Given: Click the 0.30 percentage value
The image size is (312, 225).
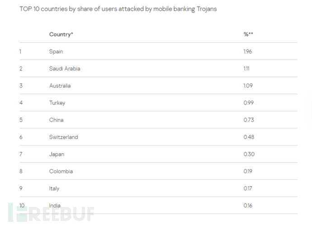Looking at the screenshot, I should click(x=249, y=154).
